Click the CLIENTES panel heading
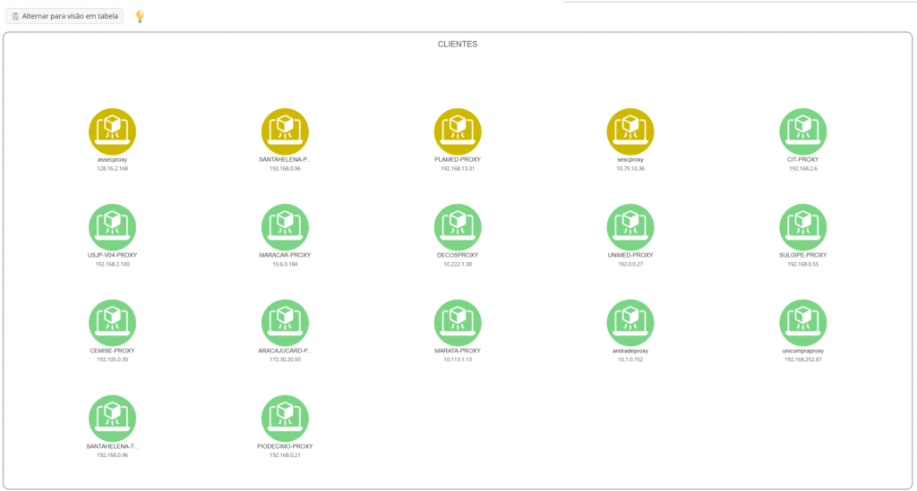 click(458, 44)
